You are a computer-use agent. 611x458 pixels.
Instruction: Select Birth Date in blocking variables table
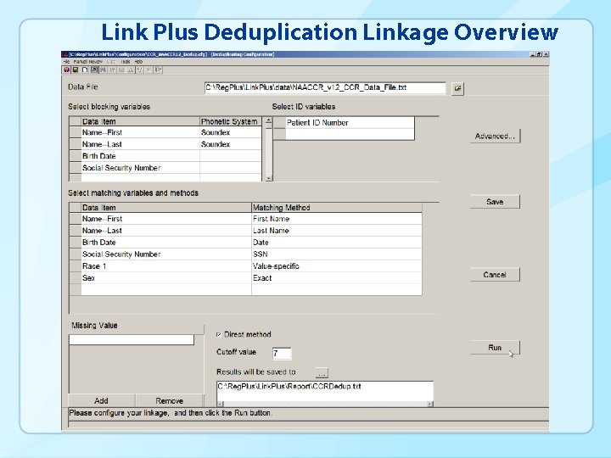140,156
